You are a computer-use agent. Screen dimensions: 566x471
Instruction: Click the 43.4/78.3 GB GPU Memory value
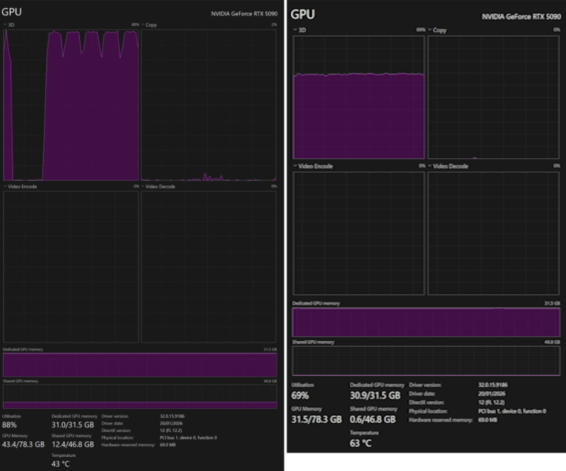pyautogui.click(x=23, y=444)
